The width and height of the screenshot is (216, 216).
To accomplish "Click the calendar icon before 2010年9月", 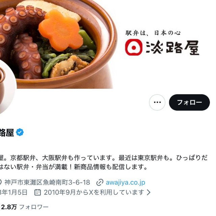I will (37, 192).
